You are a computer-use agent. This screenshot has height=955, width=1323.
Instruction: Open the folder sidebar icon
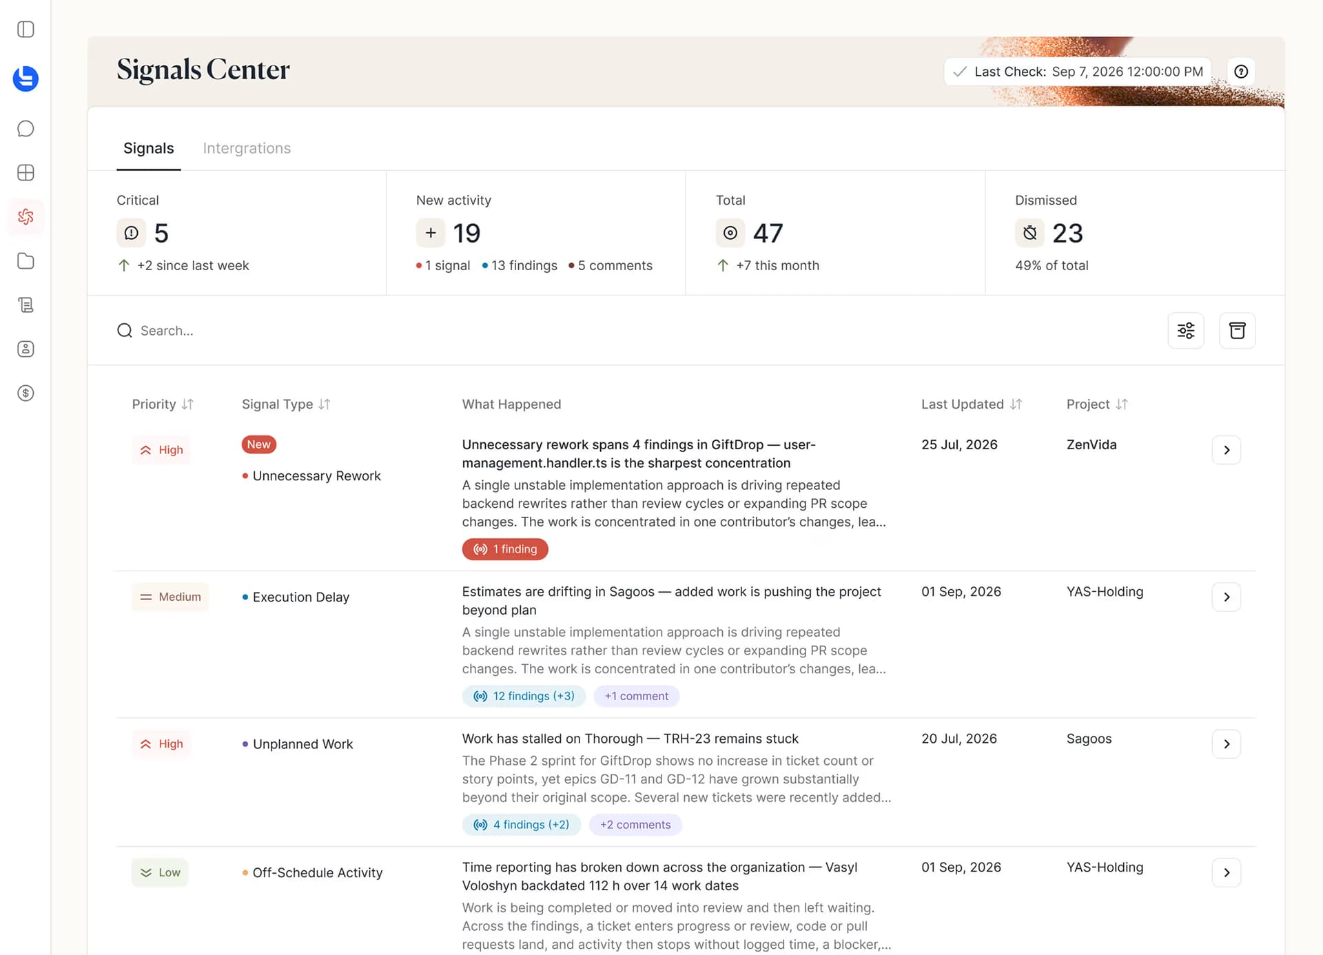click(25, 261)
